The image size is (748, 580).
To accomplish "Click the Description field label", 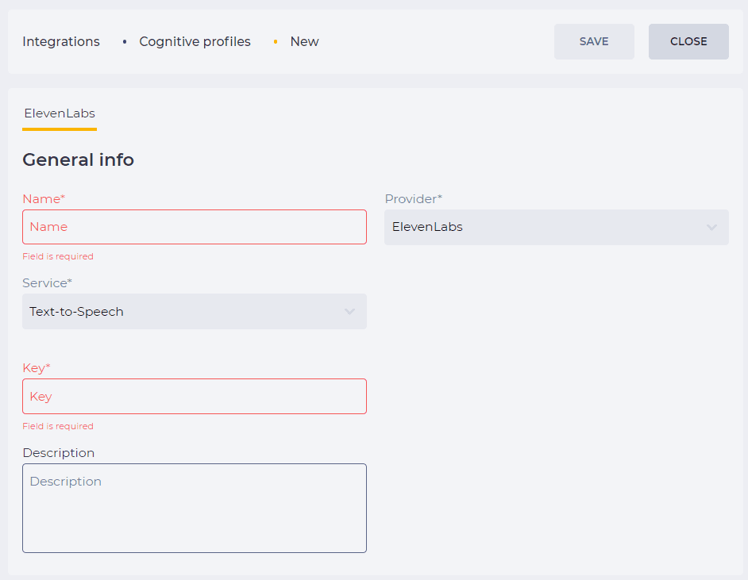I will (x=59, y=453).
